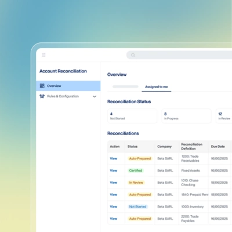Focus the top search bar
The height and width of the screenshot is (232, 232).
tap(179, 55)
